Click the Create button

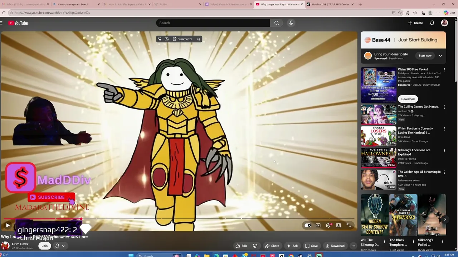pyautogui.click(x=415, y=23)
